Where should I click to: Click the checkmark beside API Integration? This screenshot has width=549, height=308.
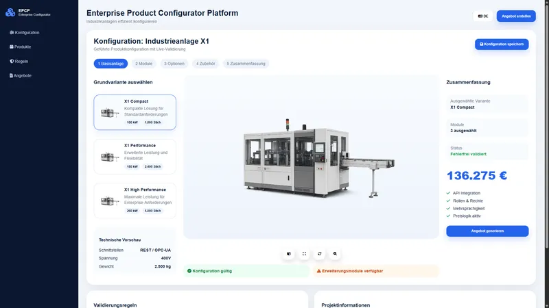pyautogui.click(x=449, y=193)
